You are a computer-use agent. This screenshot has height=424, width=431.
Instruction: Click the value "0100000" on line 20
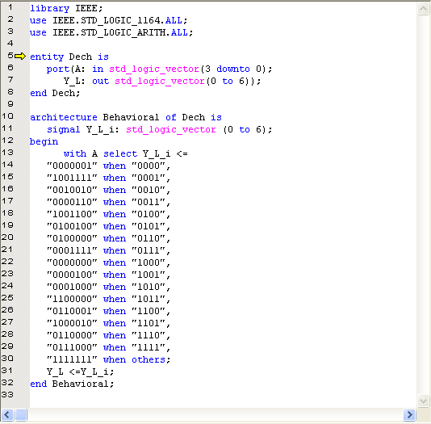click(x=72, y=238)
